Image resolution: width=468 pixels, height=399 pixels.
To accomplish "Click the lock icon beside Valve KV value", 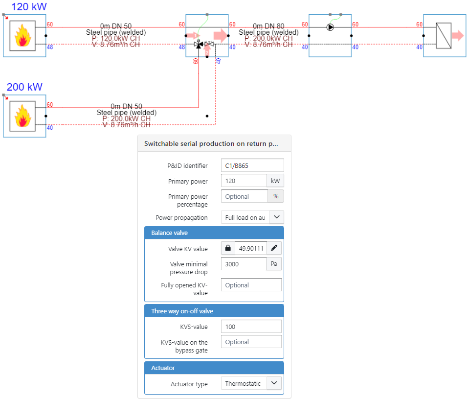I will click(228, 248).
